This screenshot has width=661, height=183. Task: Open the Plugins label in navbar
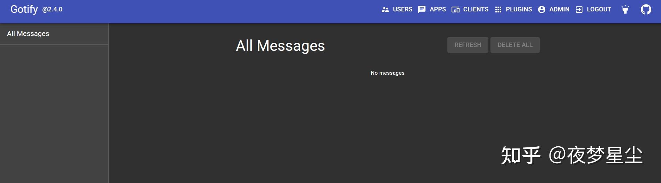(519, 9)
